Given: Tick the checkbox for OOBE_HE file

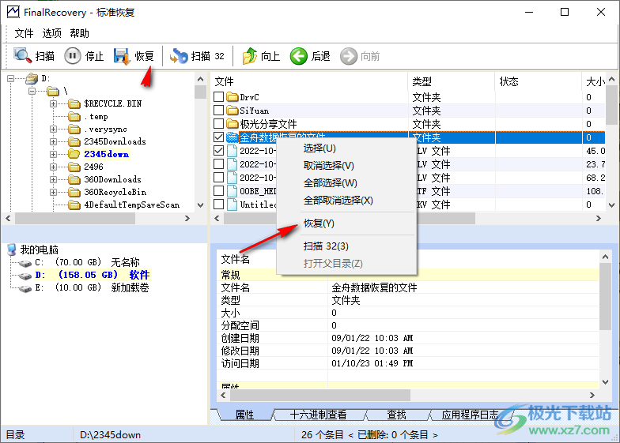Looking at the screenshot, I should [218, 191].
